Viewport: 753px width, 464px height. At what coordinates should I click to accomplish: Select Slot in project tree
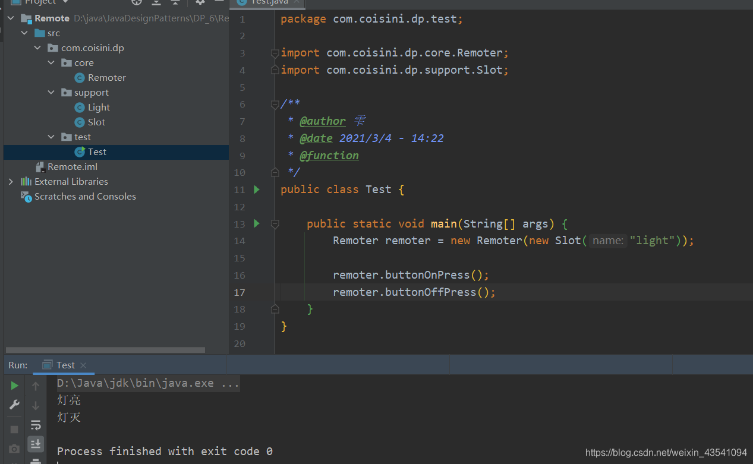[x=96, y=122]
